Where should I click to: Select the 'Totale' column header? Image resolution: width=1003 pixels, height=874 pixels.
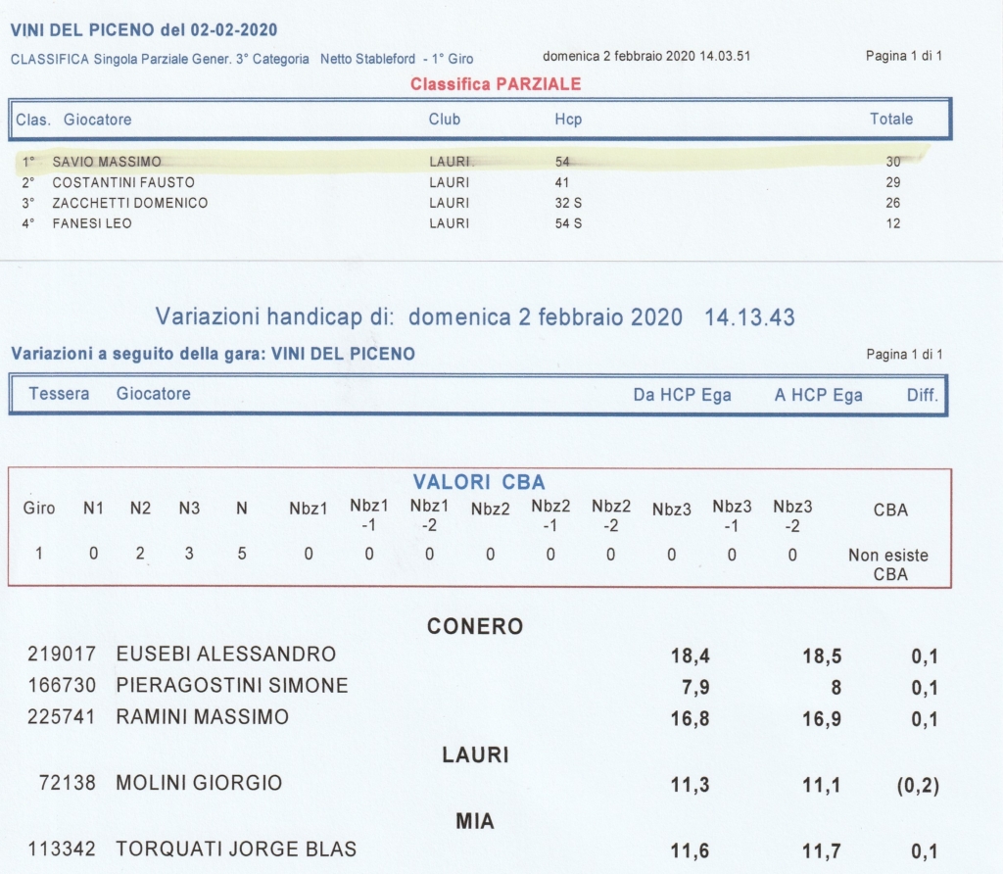click(891, 119)
